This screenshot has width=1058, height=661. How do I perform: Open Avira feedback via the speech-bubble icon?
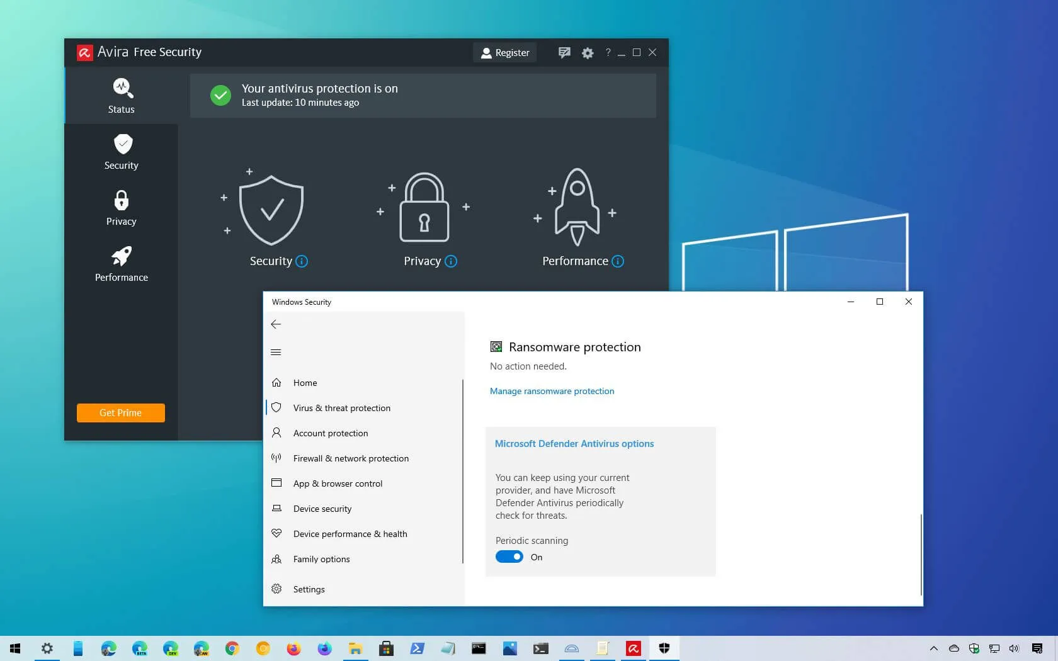click(564, 53)
